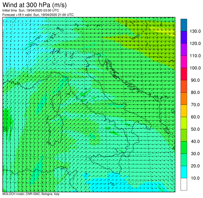The width and height of the screenshot is (203, 198).
Task: Pick the indigo colorbar segment between 120 and 130
Action: click(184, 37)
